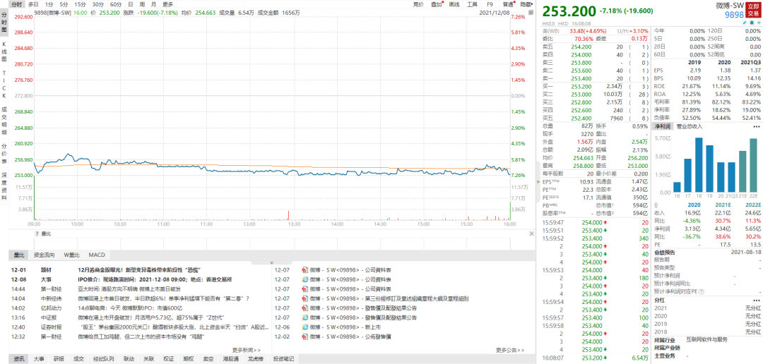Click the red 立即交易 trade button
The height and width of the screenshot is (364, 763).
click(753, 10)
